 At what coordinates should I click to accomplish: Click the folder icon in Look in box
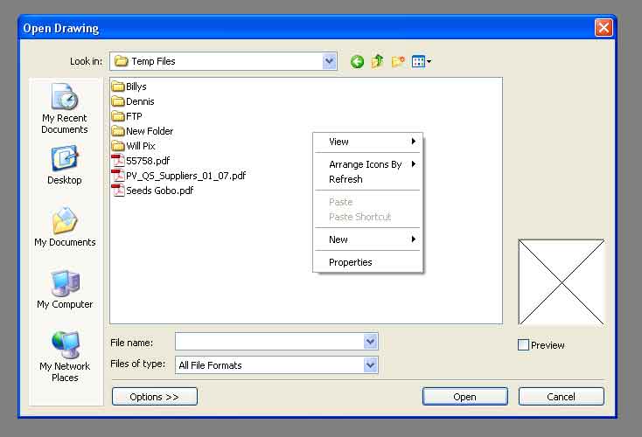[121, 61]
